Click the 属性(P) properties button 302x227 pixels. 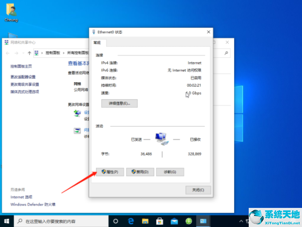(110, 172)
